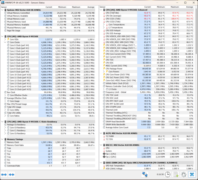Viewport: 198px width, 180px height.
Task: Click the CPU IOD Hotspot thermometer icon
Action: point(104,30)
